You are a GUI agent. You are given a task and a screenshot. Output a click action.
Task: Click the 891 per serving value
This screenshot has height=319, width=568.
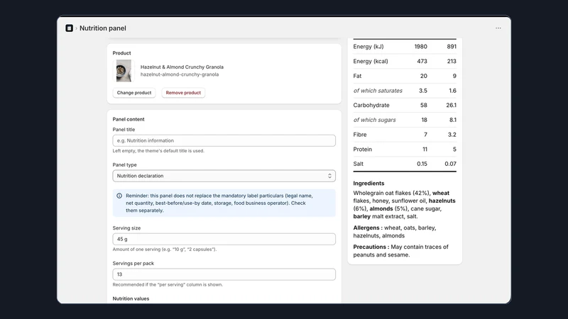[452, 47]
